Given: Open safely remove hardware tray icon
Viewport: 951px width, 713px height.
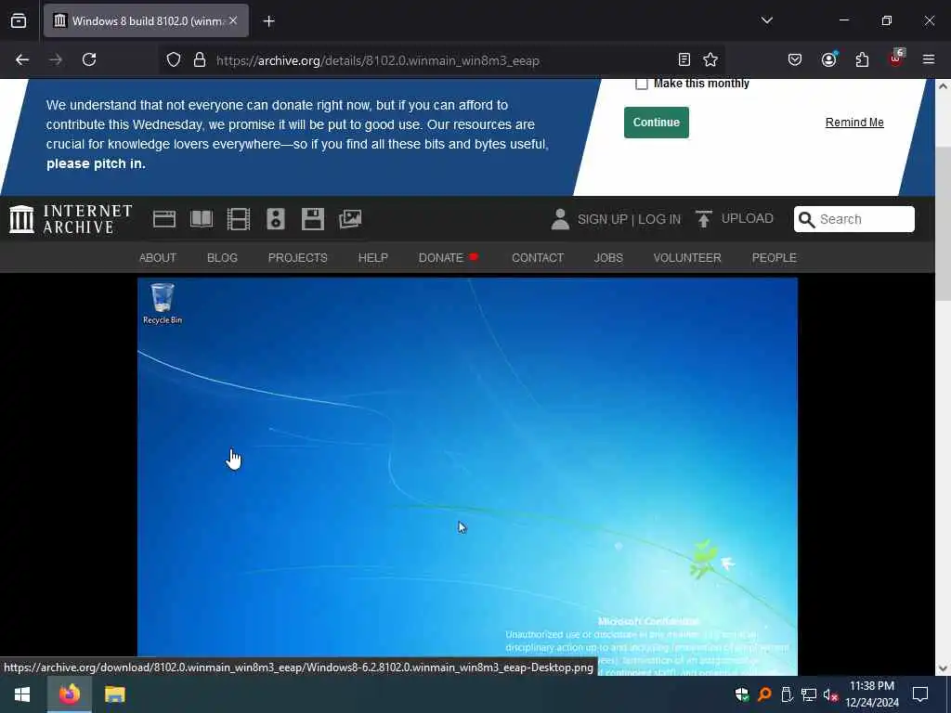Looking at the screenshot, I should (787, 694).
